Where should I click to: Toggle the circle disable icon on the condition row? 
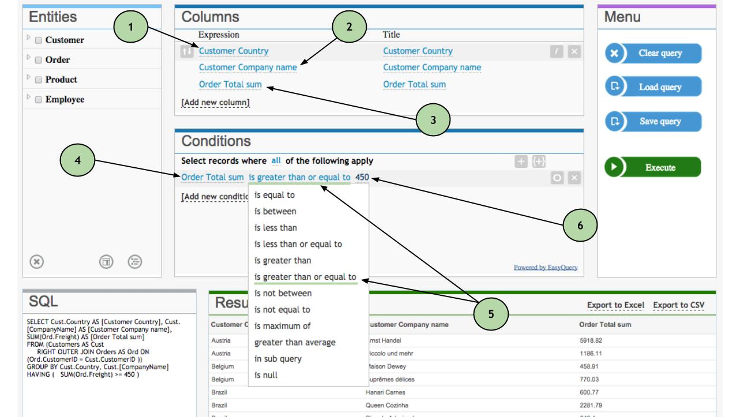tap(557, 178)
